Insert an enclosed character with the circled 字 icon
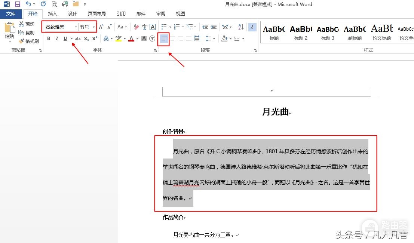 click(152, 39)
